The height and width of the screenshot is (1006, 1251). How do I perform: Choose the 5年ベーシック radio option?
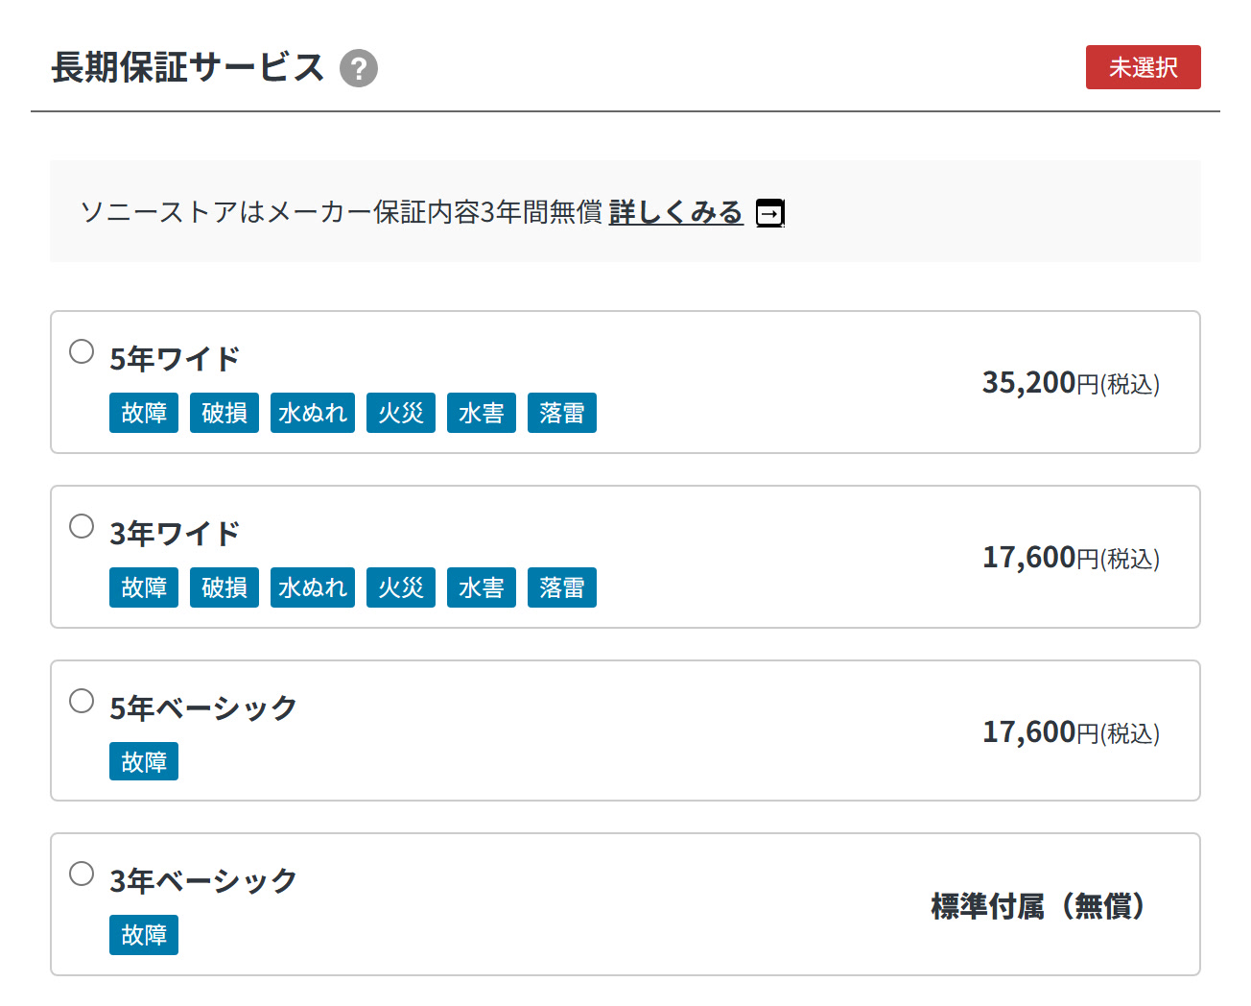click(82, 701)
